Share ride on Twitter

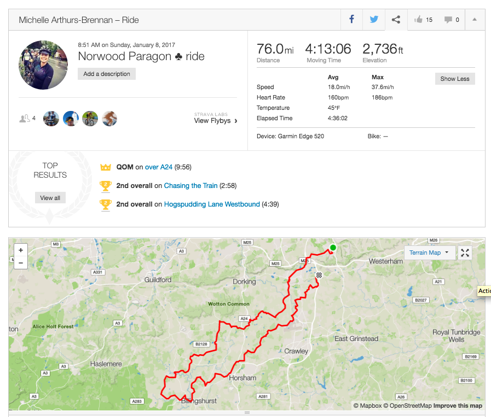pyautogui.click(x=374, y=20)
